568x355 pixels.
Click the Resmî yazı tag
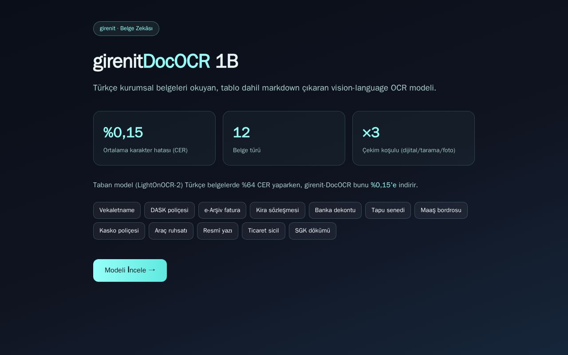[217, 231]
